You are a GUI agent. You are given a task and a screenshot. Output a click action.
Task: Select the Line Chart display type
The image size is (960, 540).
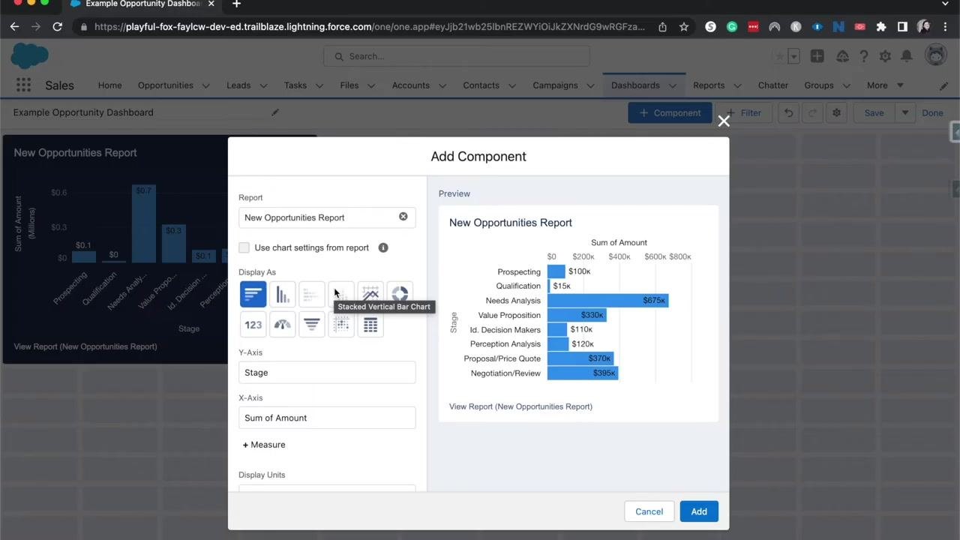coord(370,294)
